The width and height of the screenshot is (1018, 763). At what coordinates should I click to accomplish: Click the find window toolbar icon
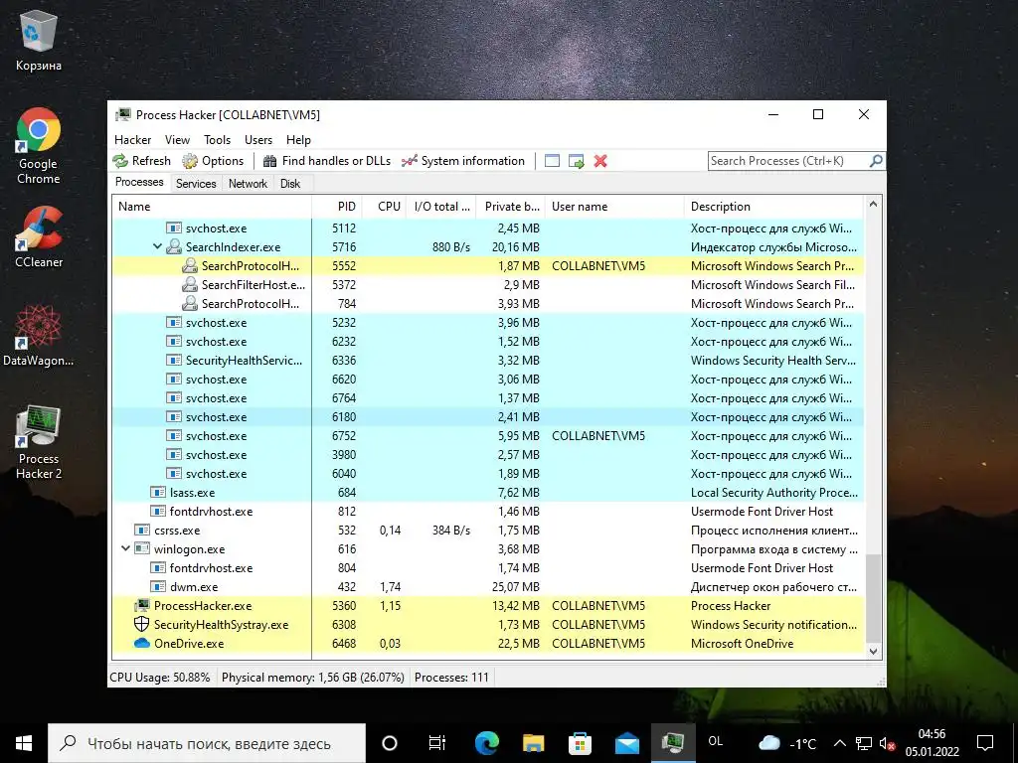(552, 161)
